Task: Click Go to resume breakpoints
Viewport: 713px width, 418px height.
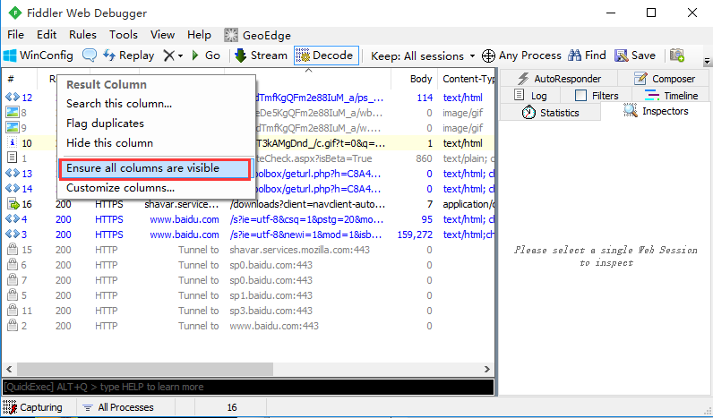Action: coord(206,55)
